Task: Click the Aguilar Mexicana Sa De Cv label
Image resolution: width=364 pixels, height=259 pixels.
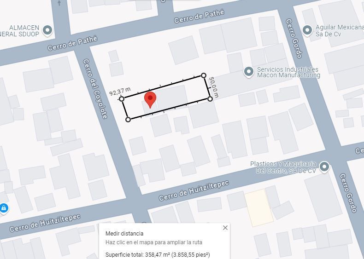Action: click(340, 31)
